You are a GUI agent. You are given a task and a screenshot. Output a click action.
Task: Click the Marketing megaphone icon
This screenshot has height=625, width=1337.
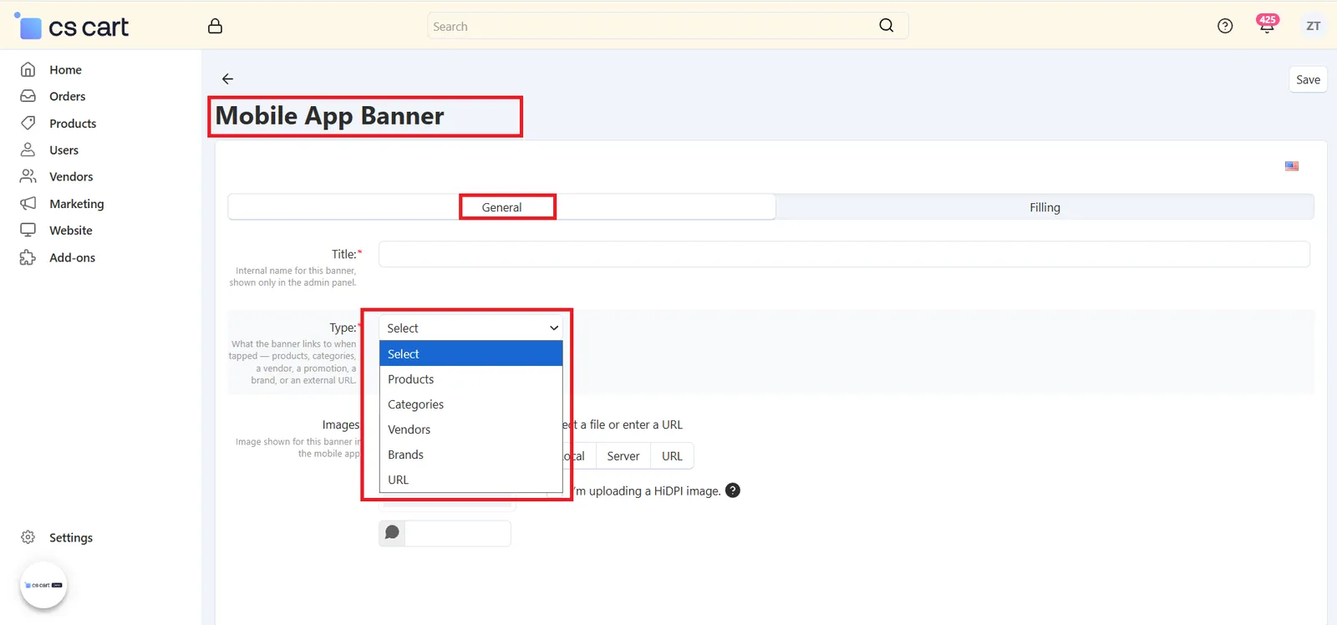[x=28, y=203]
